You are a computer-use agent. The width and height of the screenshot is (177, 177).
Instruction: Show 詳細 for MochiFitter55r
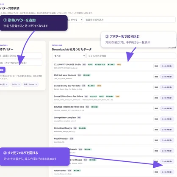tap(156, 140)
